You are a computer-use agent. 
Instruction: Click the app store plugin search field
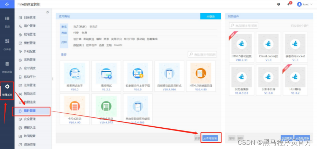(x=202, y=54)
